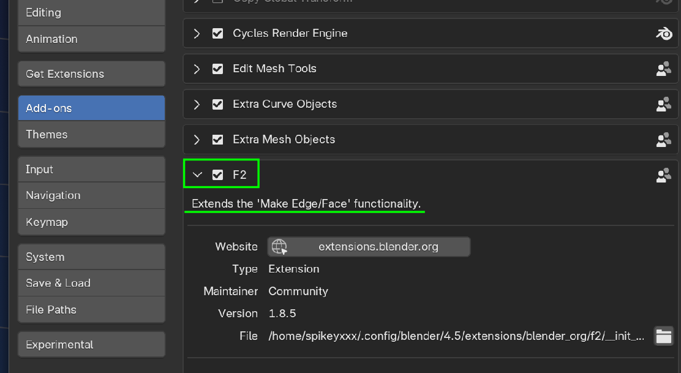681x373 pixels.
Task: Click the Community icon next to Cycles Render Engine
Action: (664, 34)
